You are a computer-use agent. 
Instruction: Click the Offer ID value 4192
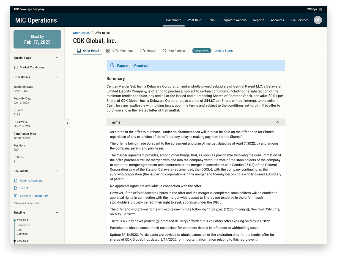(17, 115)
